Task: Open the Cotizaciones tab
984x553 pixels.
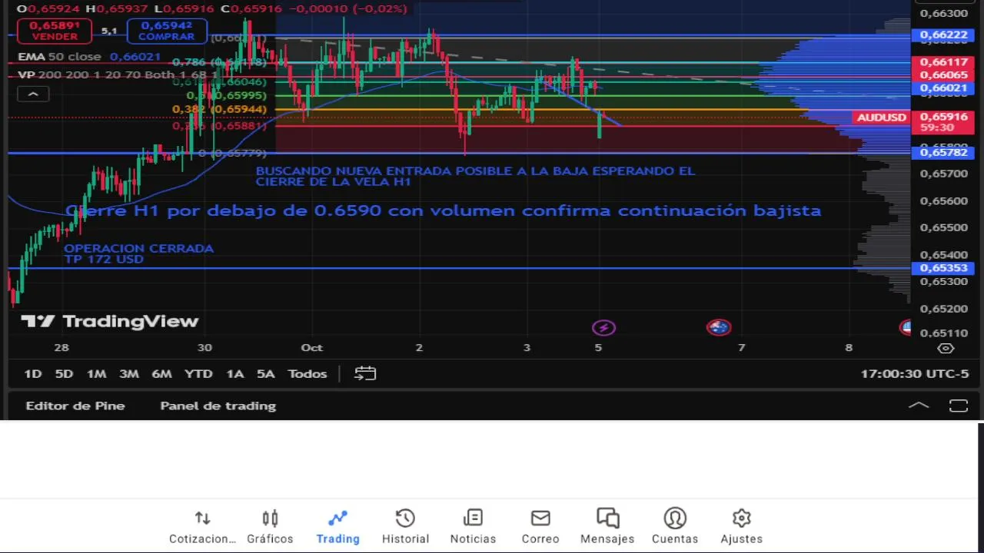Action: (202, 527)
